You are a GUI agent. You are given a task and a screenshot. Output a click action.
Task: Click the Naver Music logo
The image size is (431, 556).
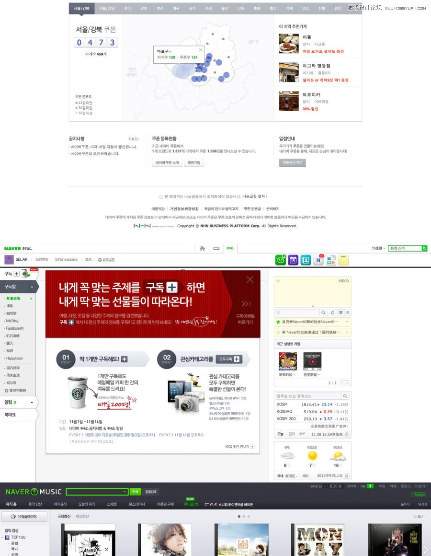pos(34,492)
